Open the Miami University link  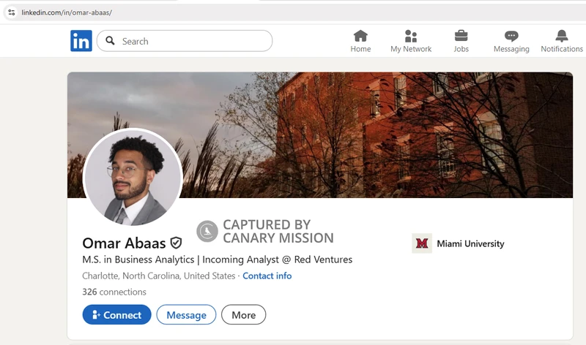(x=470, y=243)
